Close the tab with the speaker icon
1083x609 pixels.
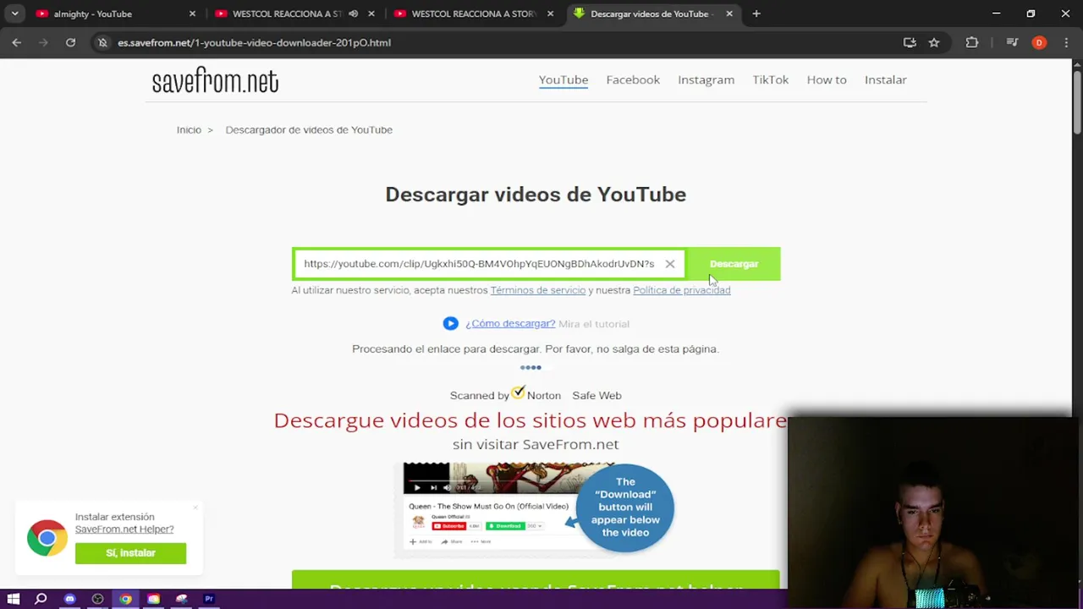pyautogui.click(x=371, y=14)
